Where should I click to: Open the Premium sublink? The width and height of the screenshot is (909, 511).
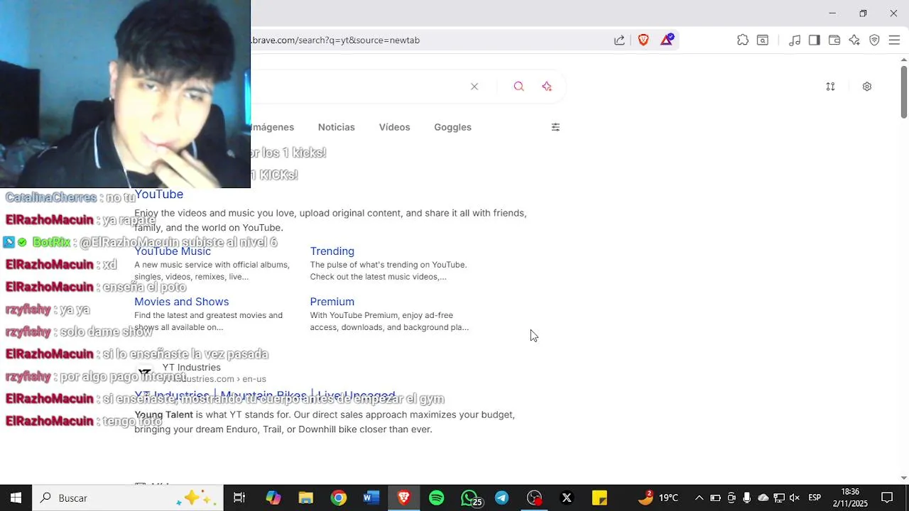pos(332,302)
